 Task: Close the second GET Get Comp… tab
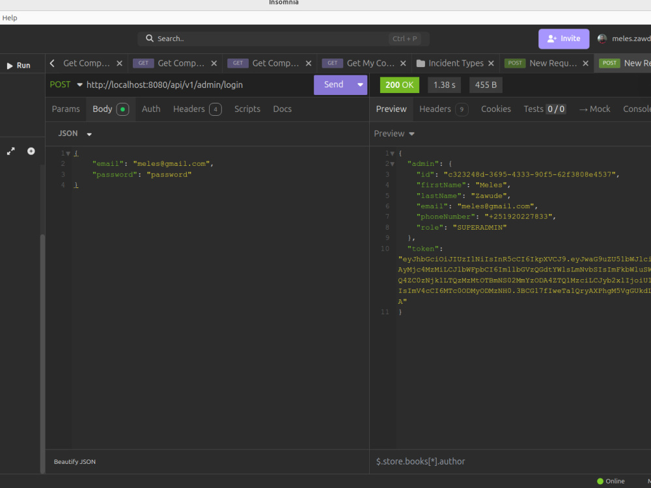(214, 63)
